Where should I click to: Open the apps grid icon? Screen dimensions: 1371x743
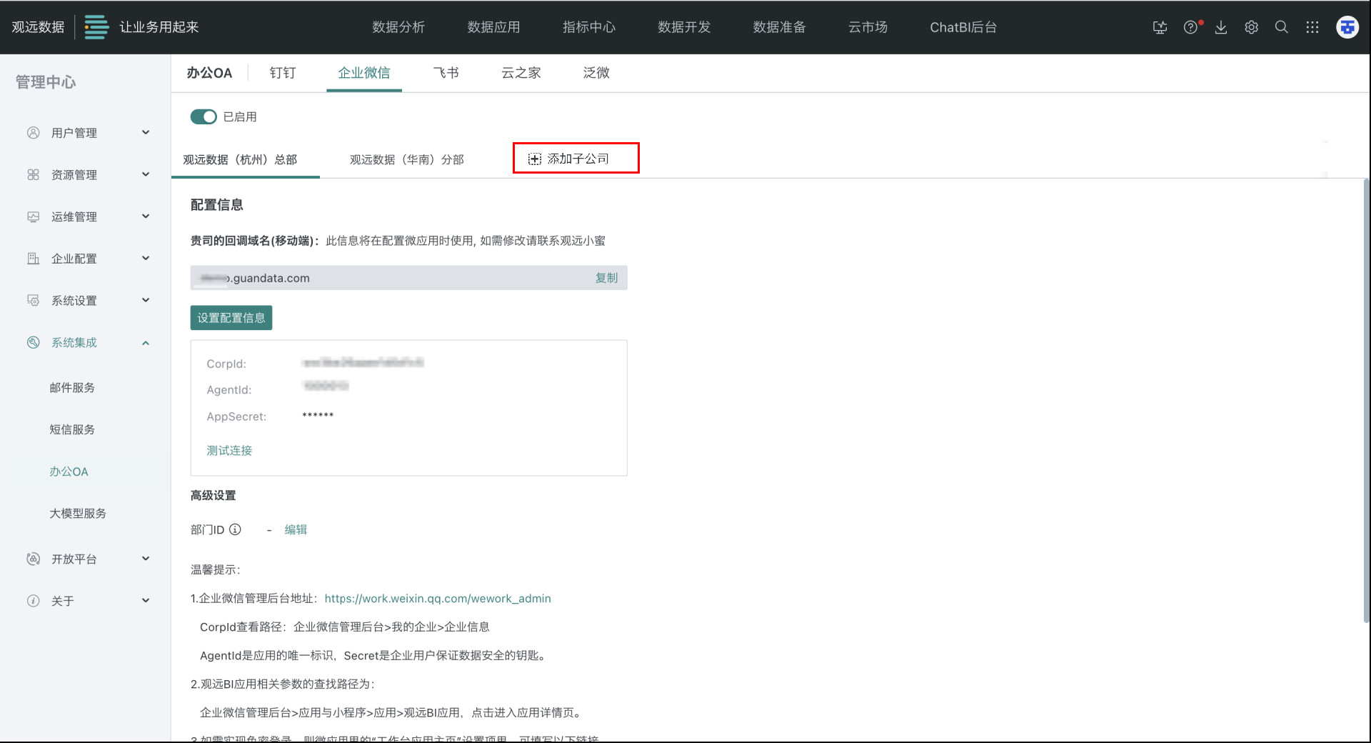1312,27
